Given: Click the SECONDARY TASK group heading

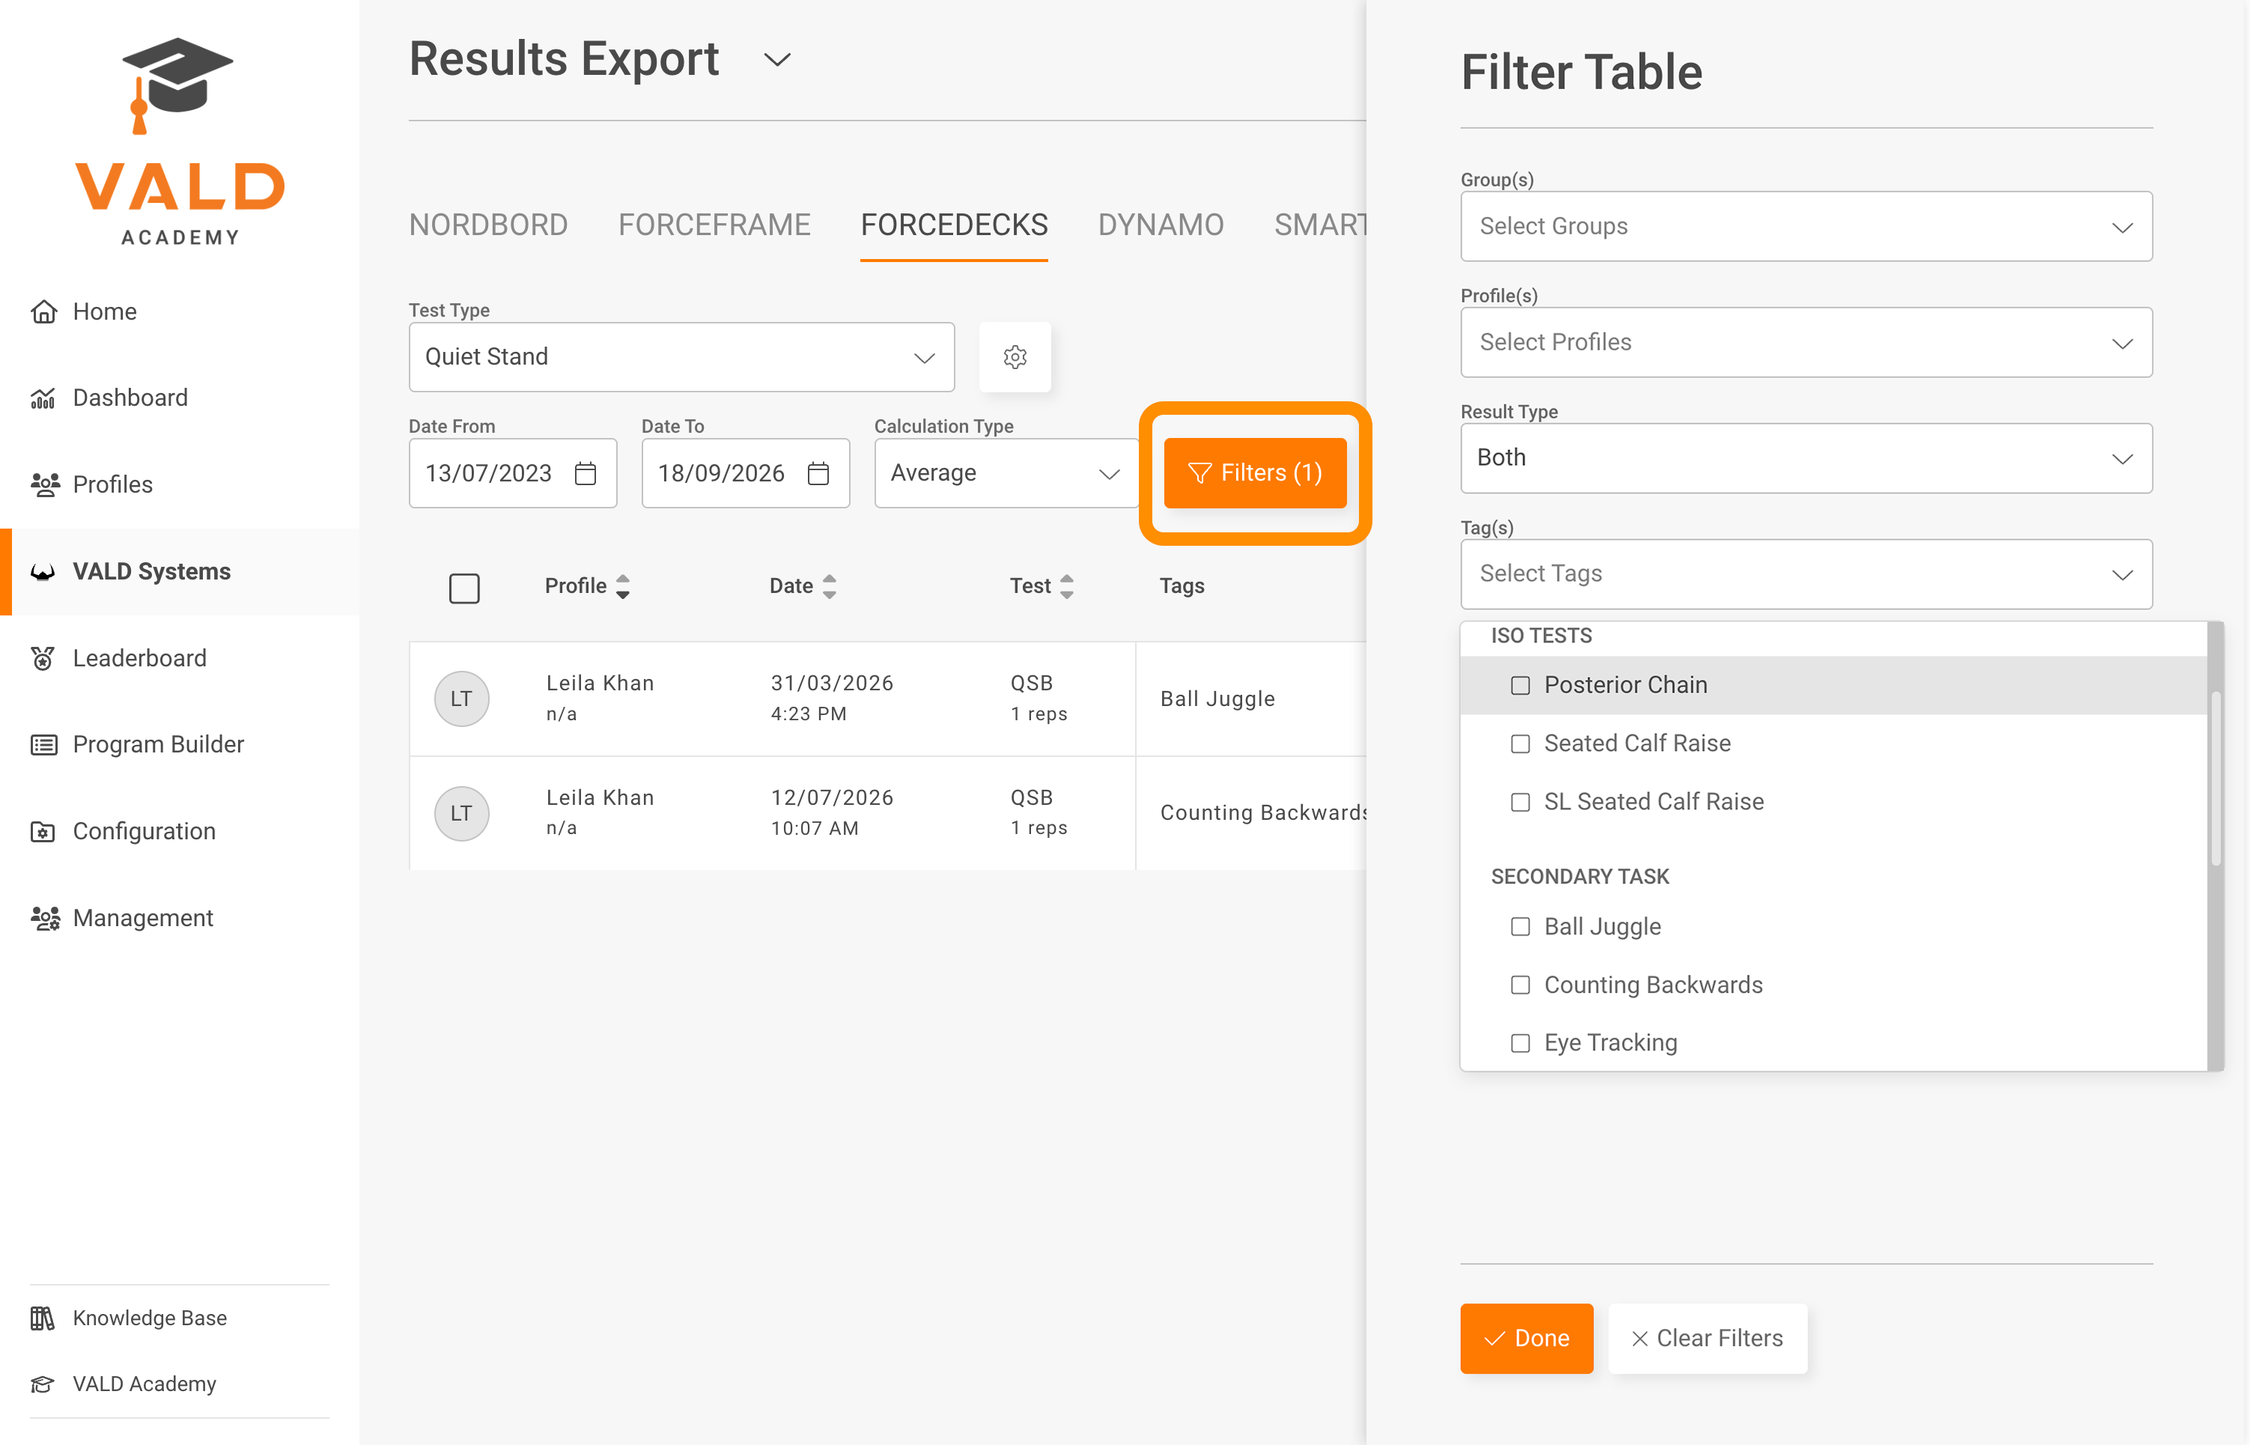Looking at the screenshot, I should click(x=1580, y=877).
